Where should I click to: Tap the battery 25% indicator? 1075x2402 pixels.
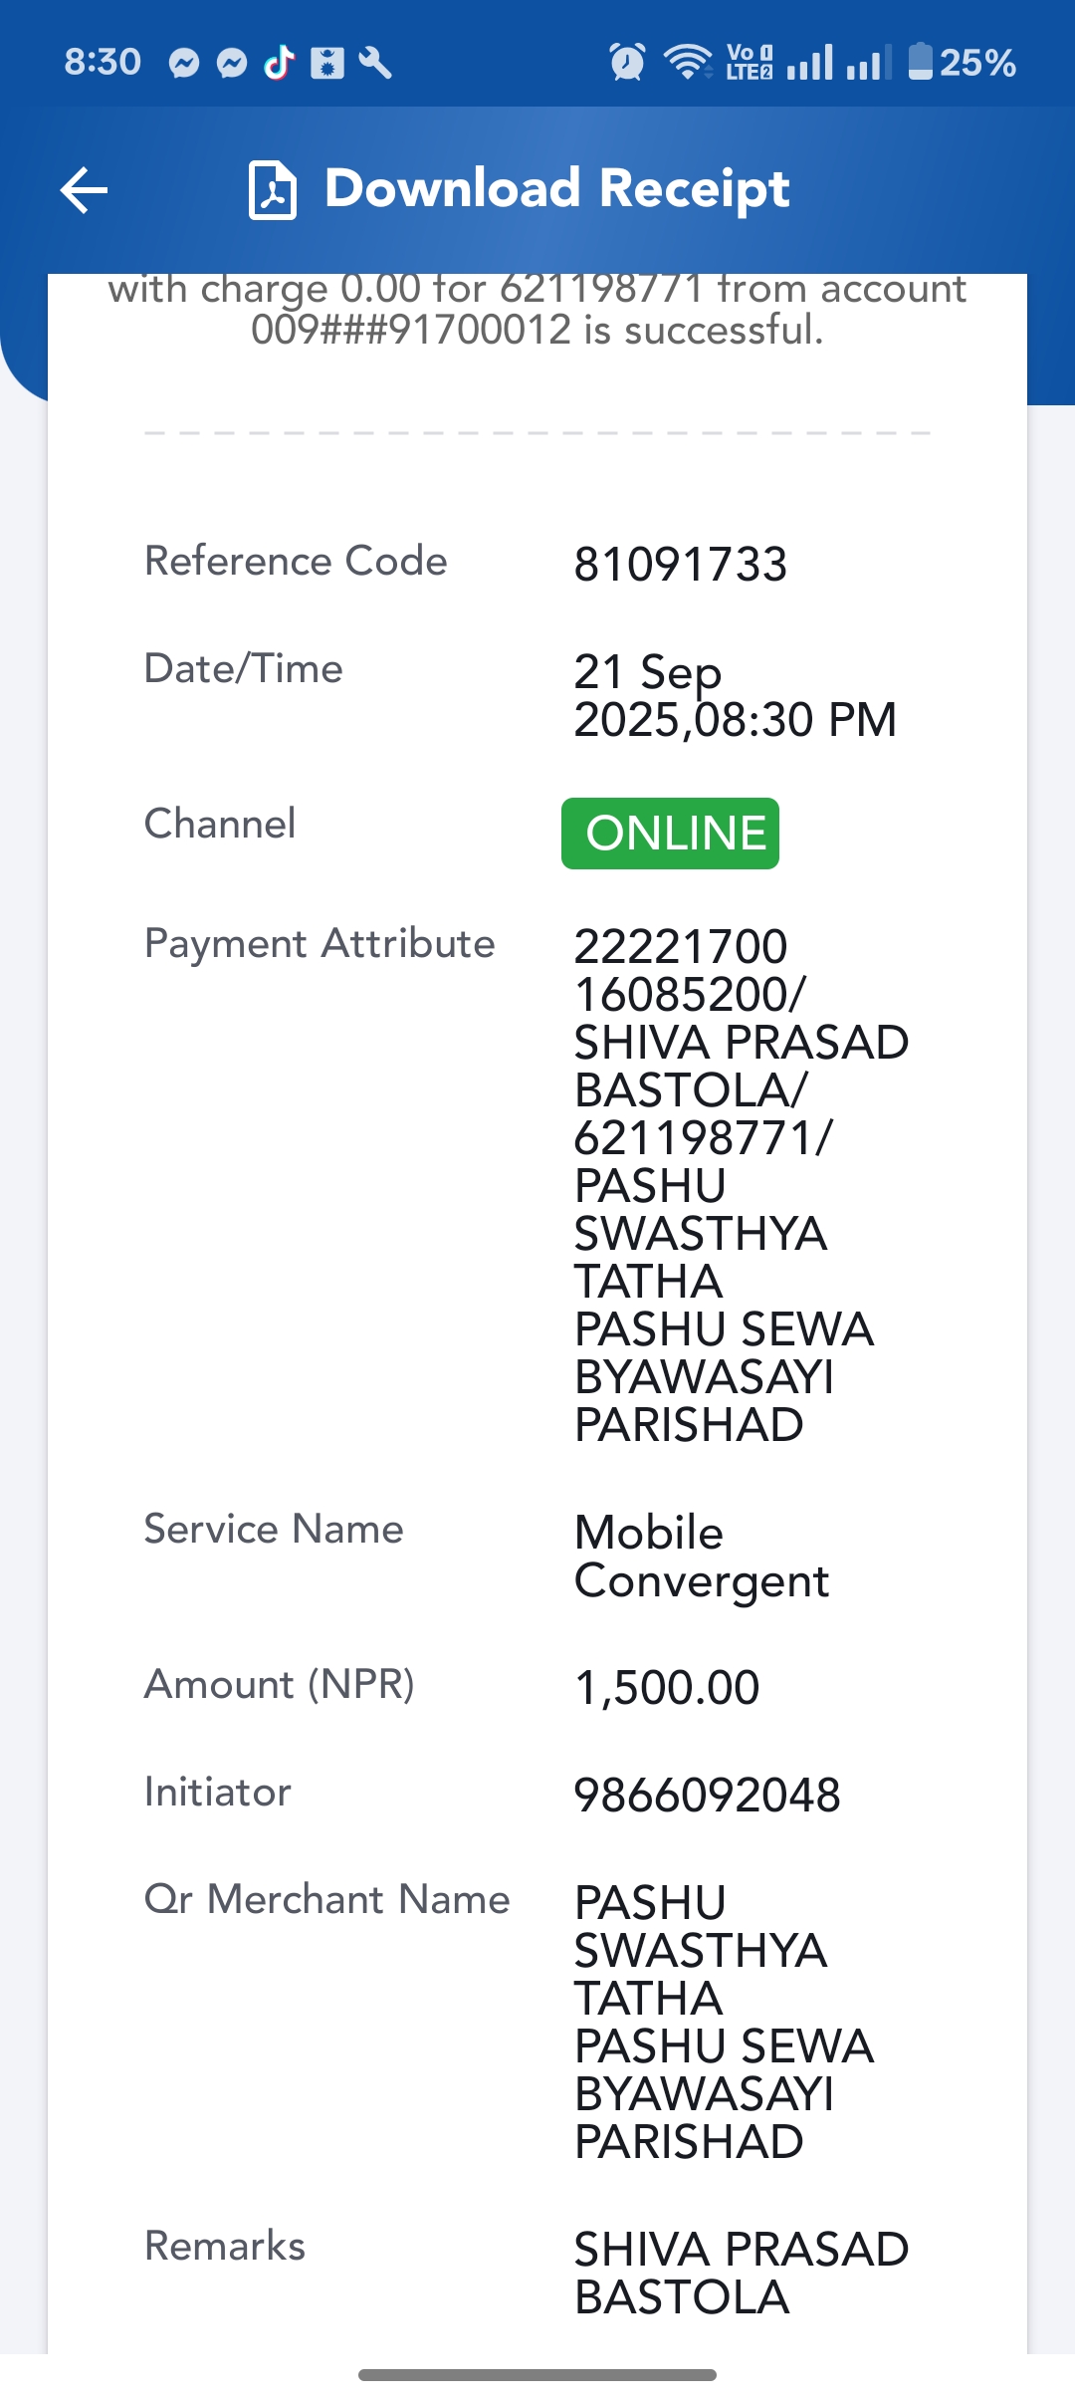[962, 62]
